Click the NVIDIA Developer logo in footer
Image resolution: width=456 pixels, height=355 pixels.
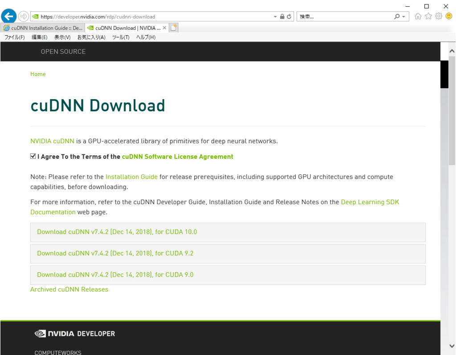75,334
